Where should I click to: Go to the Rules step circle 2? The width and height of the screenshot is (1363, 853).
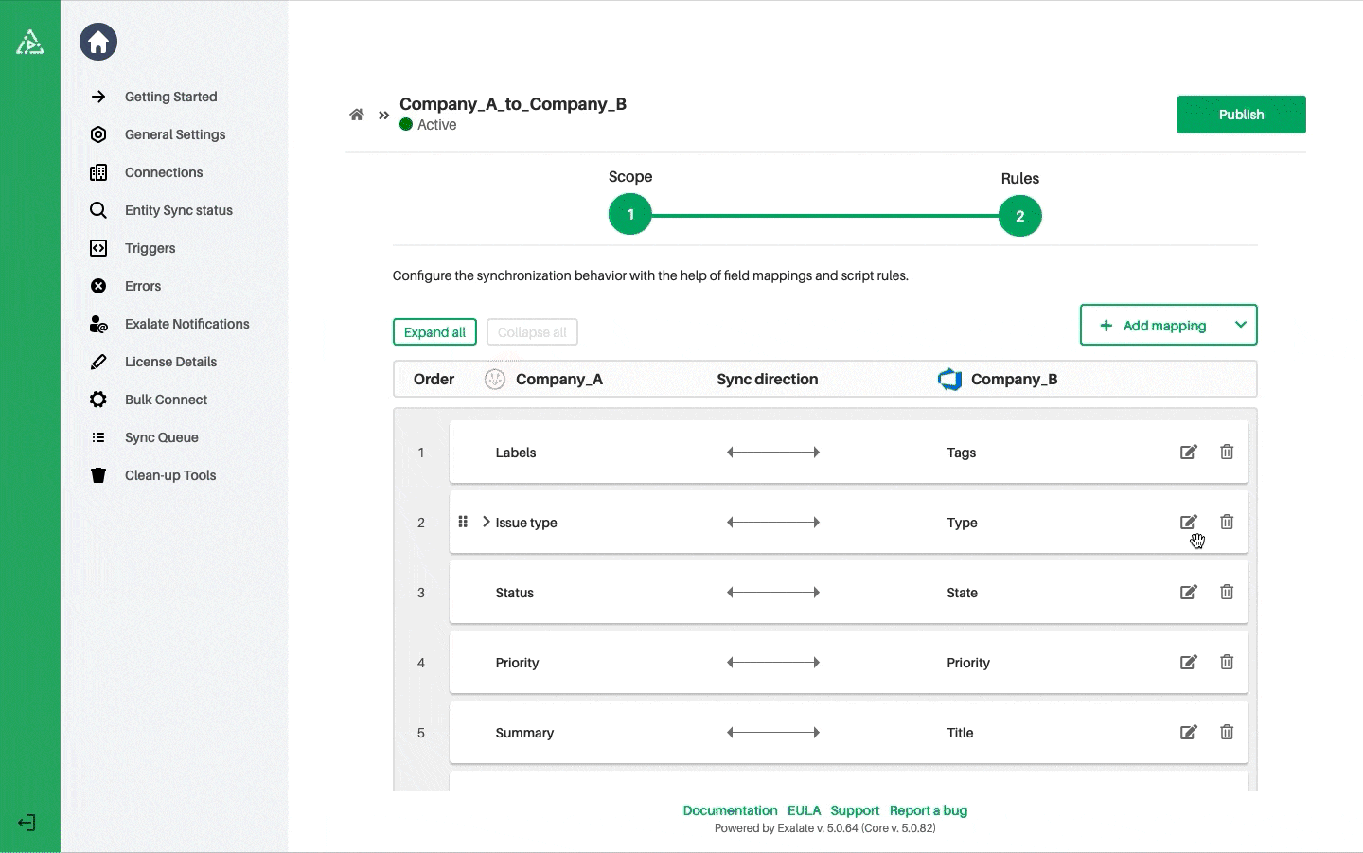[x=1020, y=216]
